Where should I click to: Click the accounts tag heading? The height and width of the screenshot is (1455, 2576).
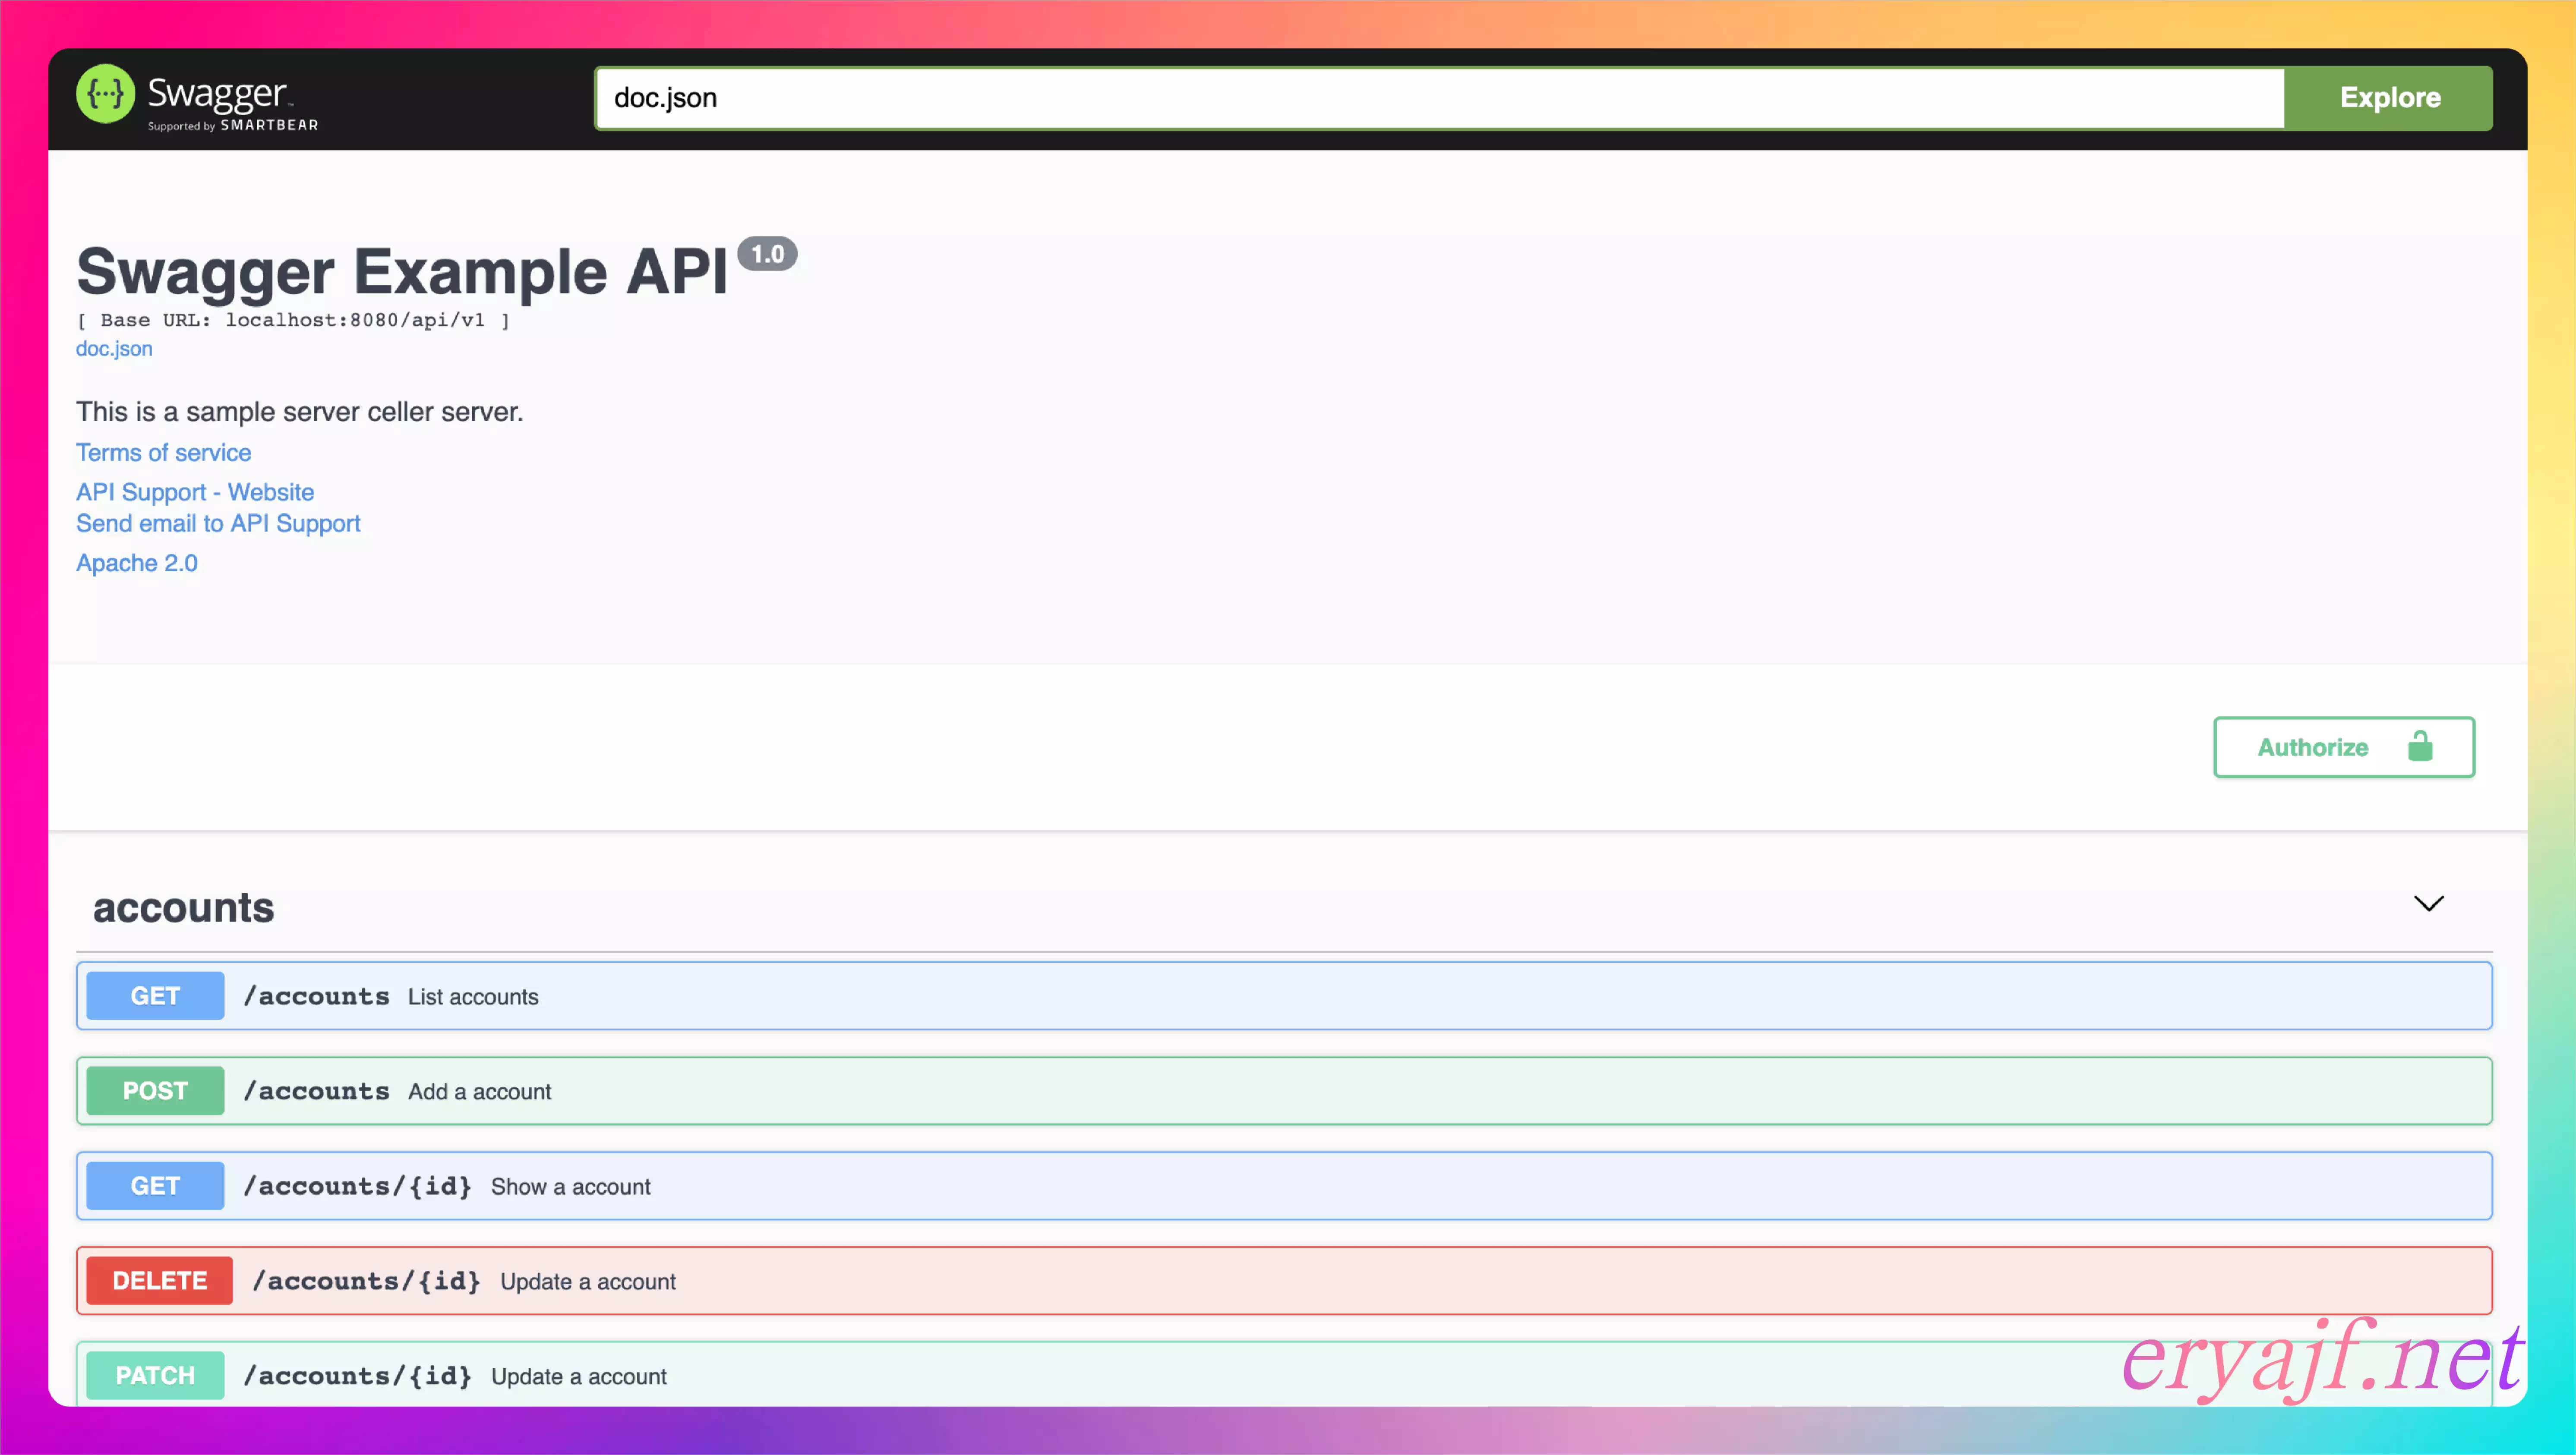point(184,908)
